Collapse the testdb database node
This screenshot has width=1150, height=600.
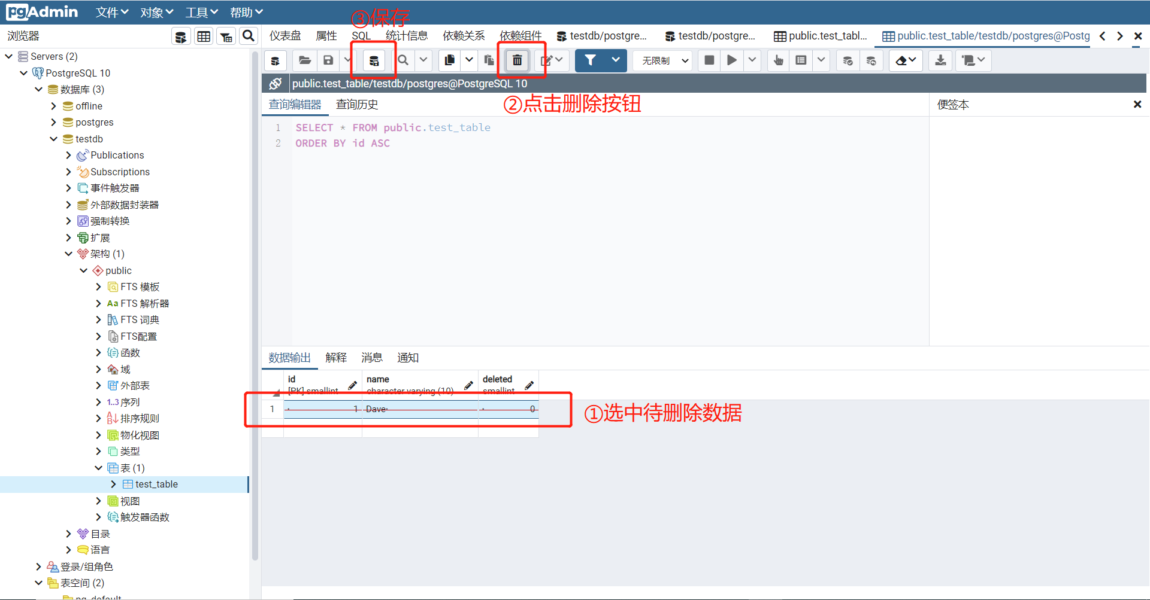pyautogui.click(x=54, y=139)
